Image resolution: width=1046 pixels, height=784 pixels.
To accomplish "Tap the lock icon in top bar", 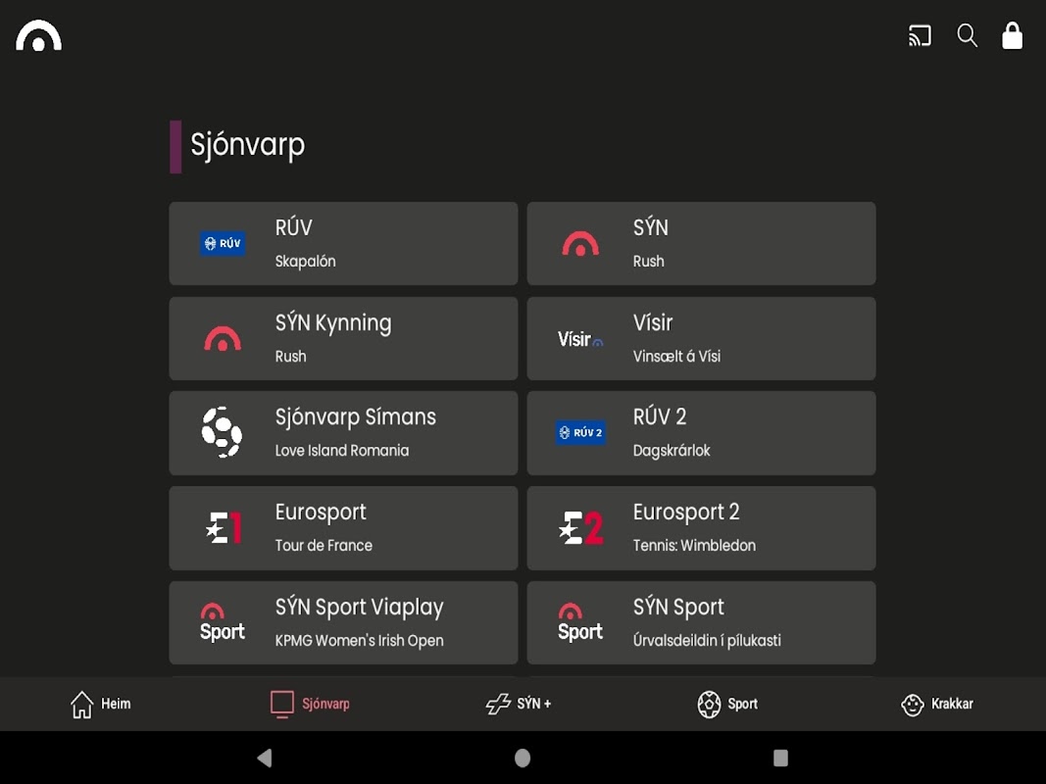I will [x=1012, y=35].
